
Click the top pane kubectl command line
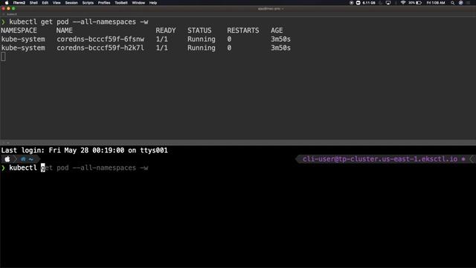79,22
